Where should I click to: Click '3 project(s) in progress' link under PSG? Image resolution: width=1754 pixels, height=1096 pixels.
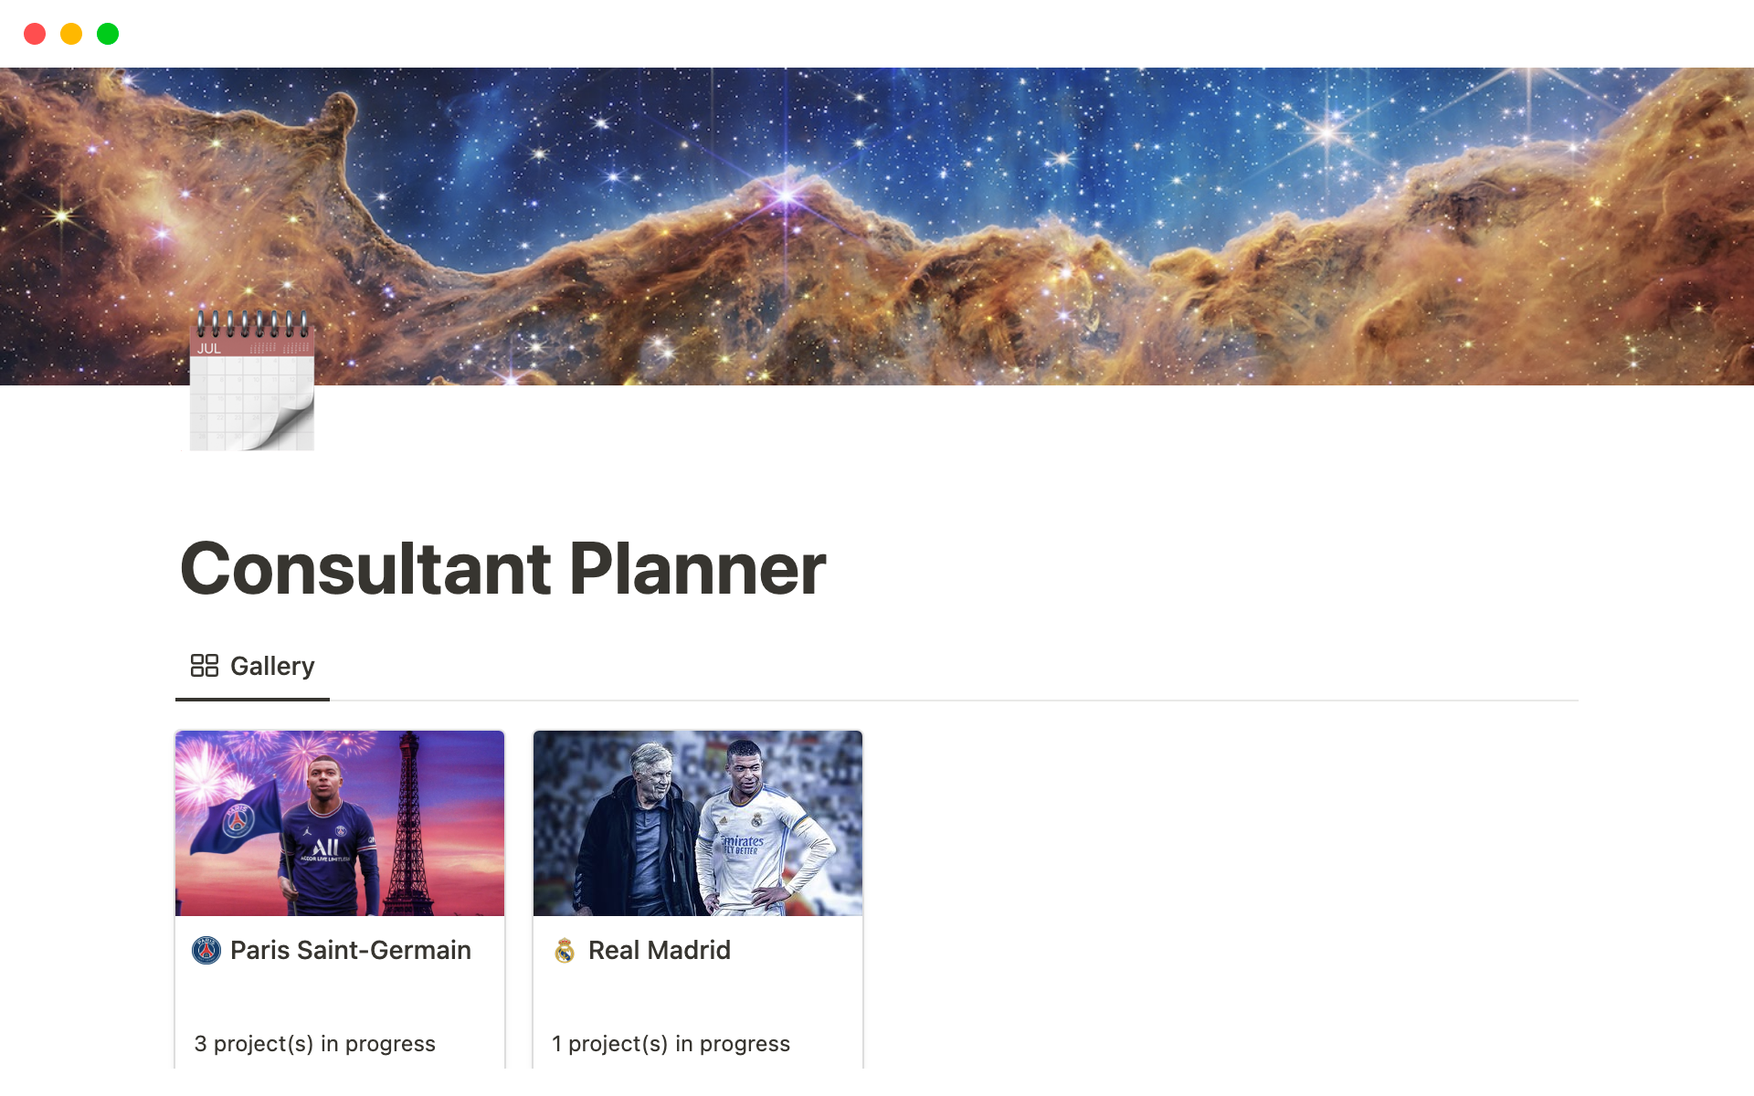(314, 1042)
